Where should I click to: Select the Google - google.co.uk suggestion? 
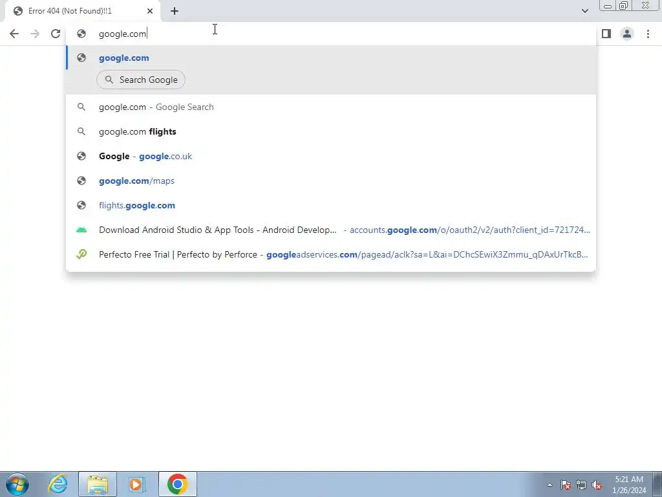331,156
